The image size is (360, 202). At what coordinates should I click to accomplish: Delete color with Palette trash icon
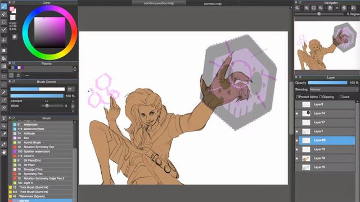(x=18, y=75)
